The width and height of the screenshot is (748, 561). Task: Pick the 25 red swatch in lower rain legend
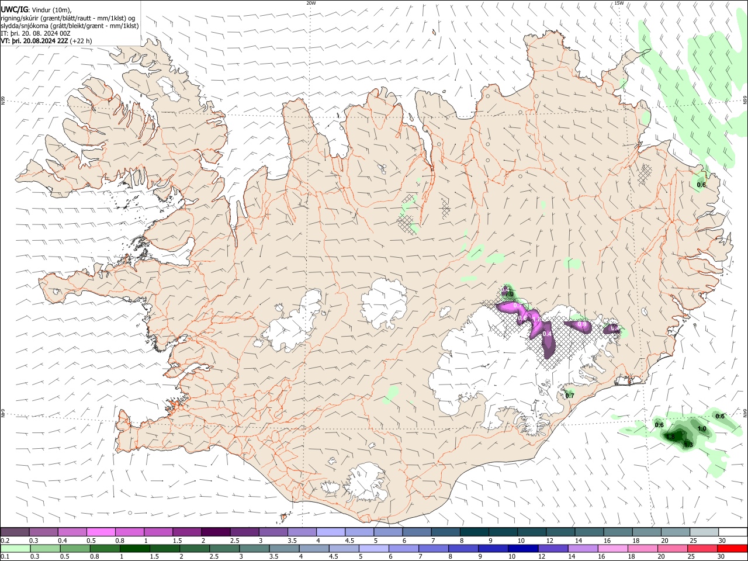701,549
